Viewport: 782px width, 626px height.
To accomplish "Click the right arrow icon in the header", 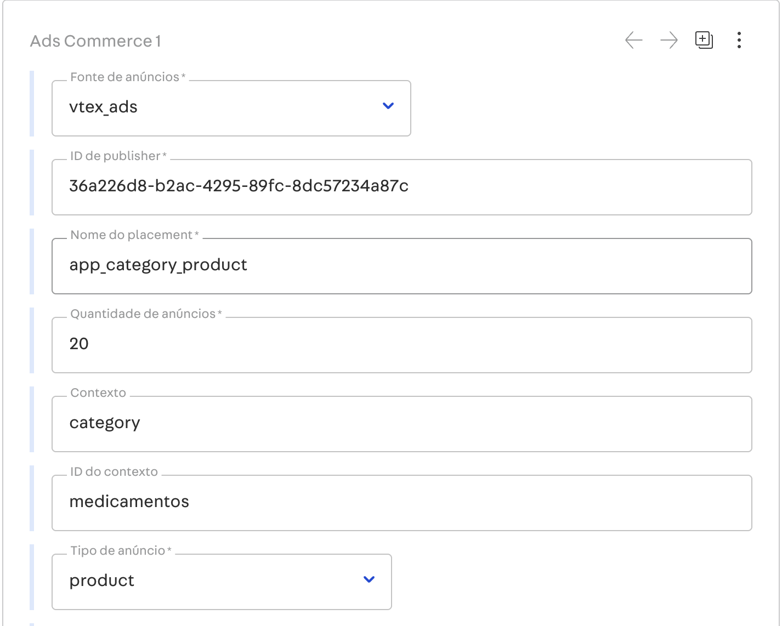I will (x=668, y=40).
